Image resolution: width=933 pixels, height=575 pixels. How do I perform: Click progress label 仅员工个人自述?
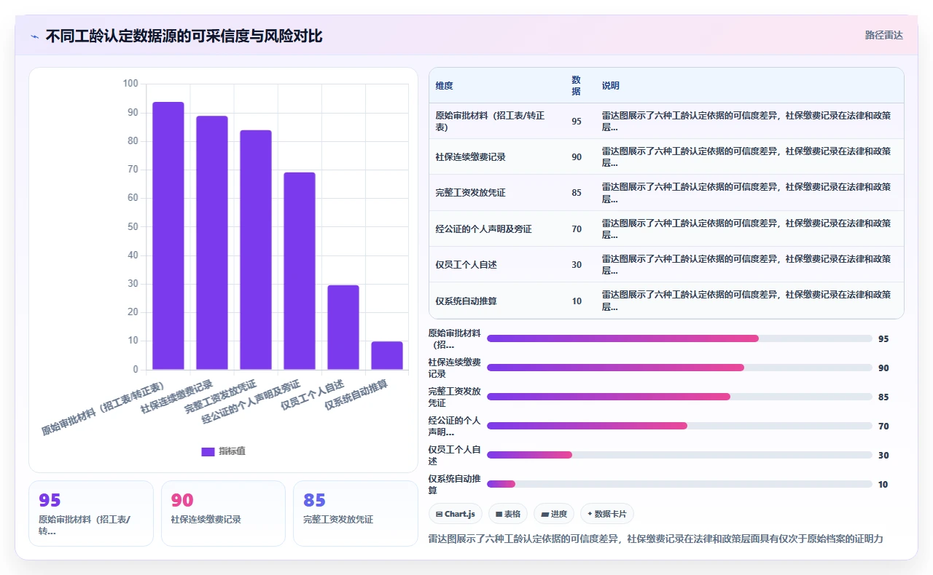tap(454, 455)
